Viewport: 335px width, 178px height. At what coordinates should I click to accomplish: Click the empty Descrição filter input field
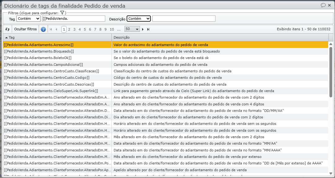(184, 19)
